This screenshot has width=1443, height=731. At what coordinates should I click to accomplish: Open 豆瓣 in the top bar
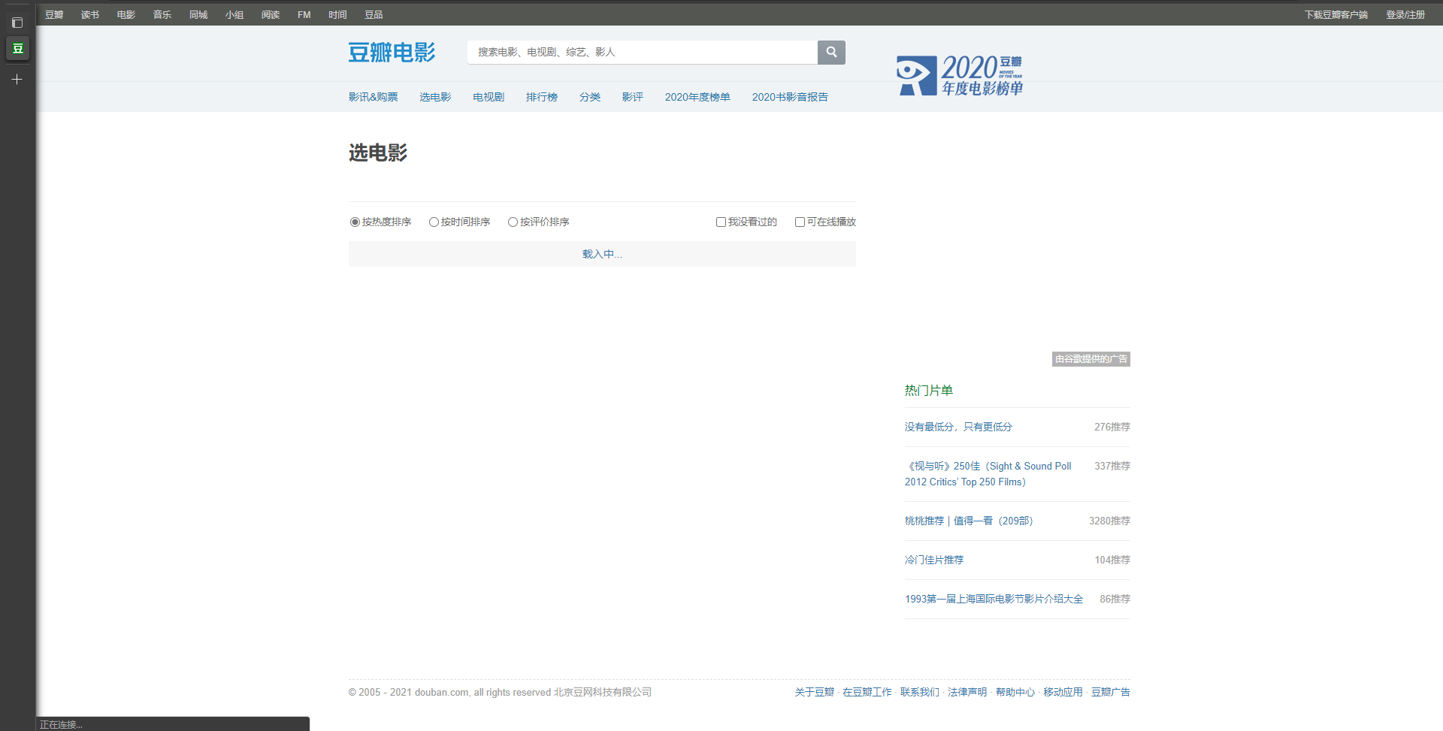point(54,14)
